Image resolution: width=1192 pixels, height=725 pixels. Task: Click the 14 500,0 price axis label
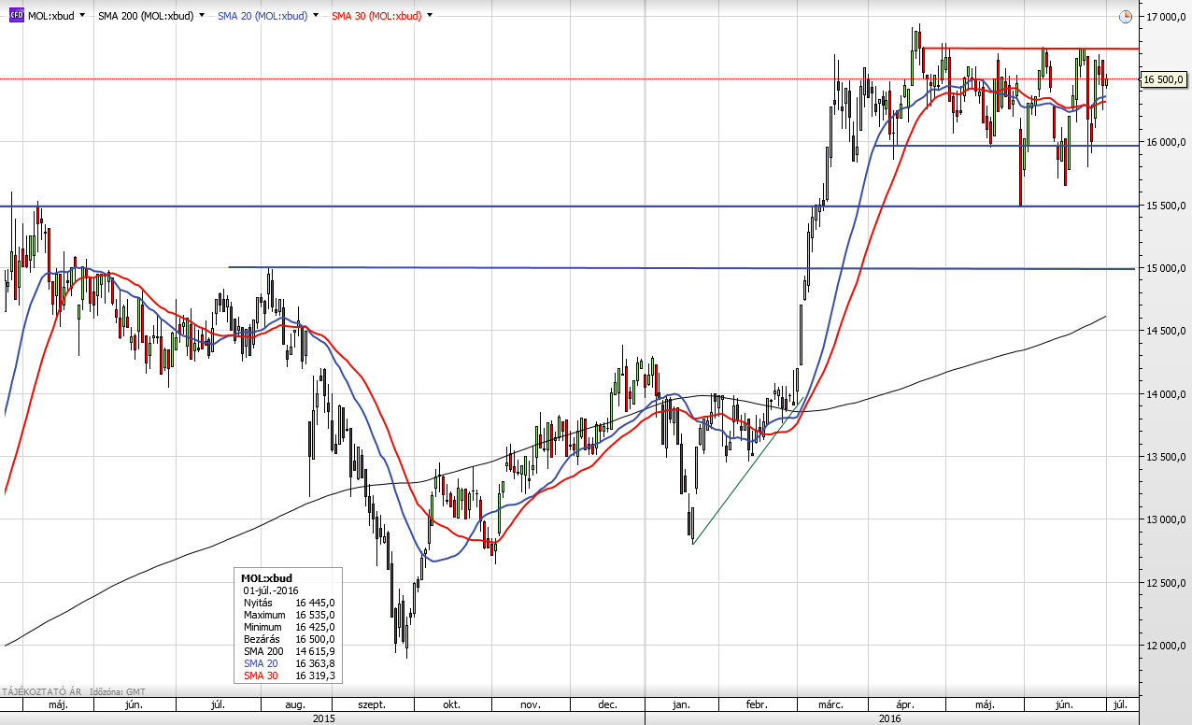click(x=1165, y=331)
